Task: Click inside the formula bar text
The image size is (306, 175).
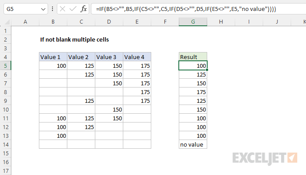Action: [x=197, y=9]
